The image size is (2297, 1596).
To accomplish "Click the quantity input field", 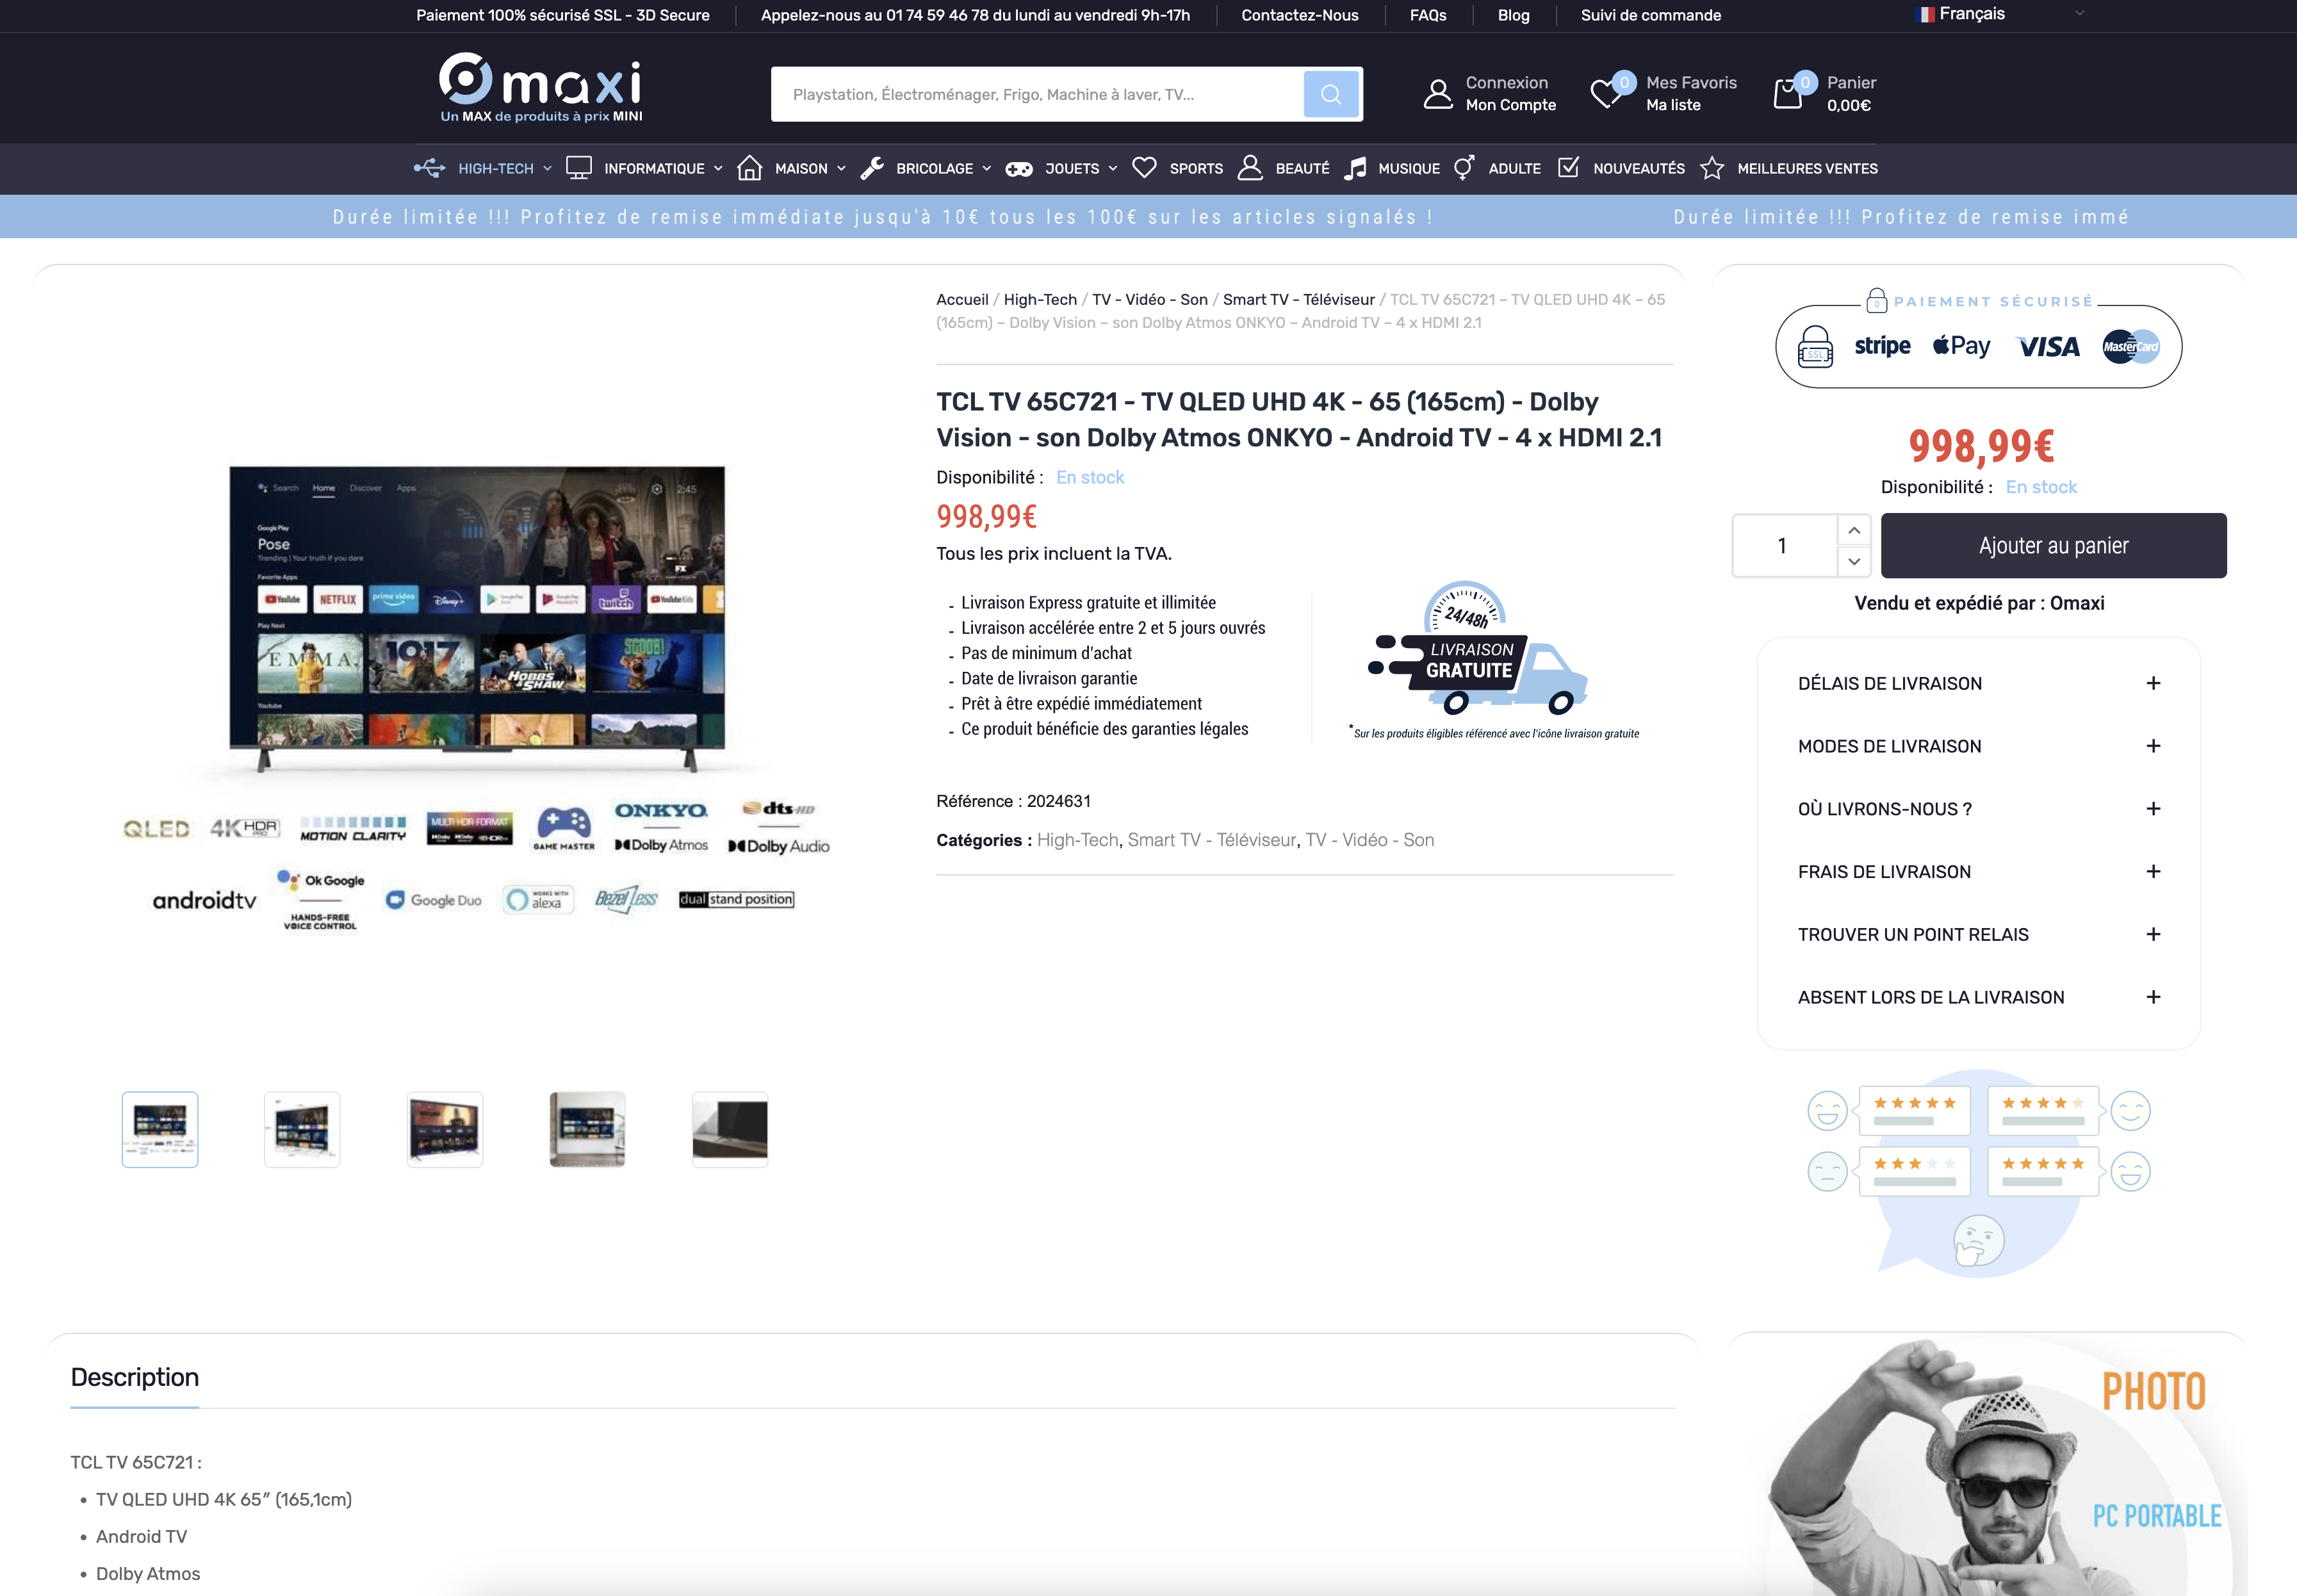I will (x=1784, y=545).
